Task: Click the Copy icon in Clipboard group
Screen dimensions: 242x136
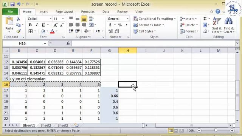Action: click(19, 25)
